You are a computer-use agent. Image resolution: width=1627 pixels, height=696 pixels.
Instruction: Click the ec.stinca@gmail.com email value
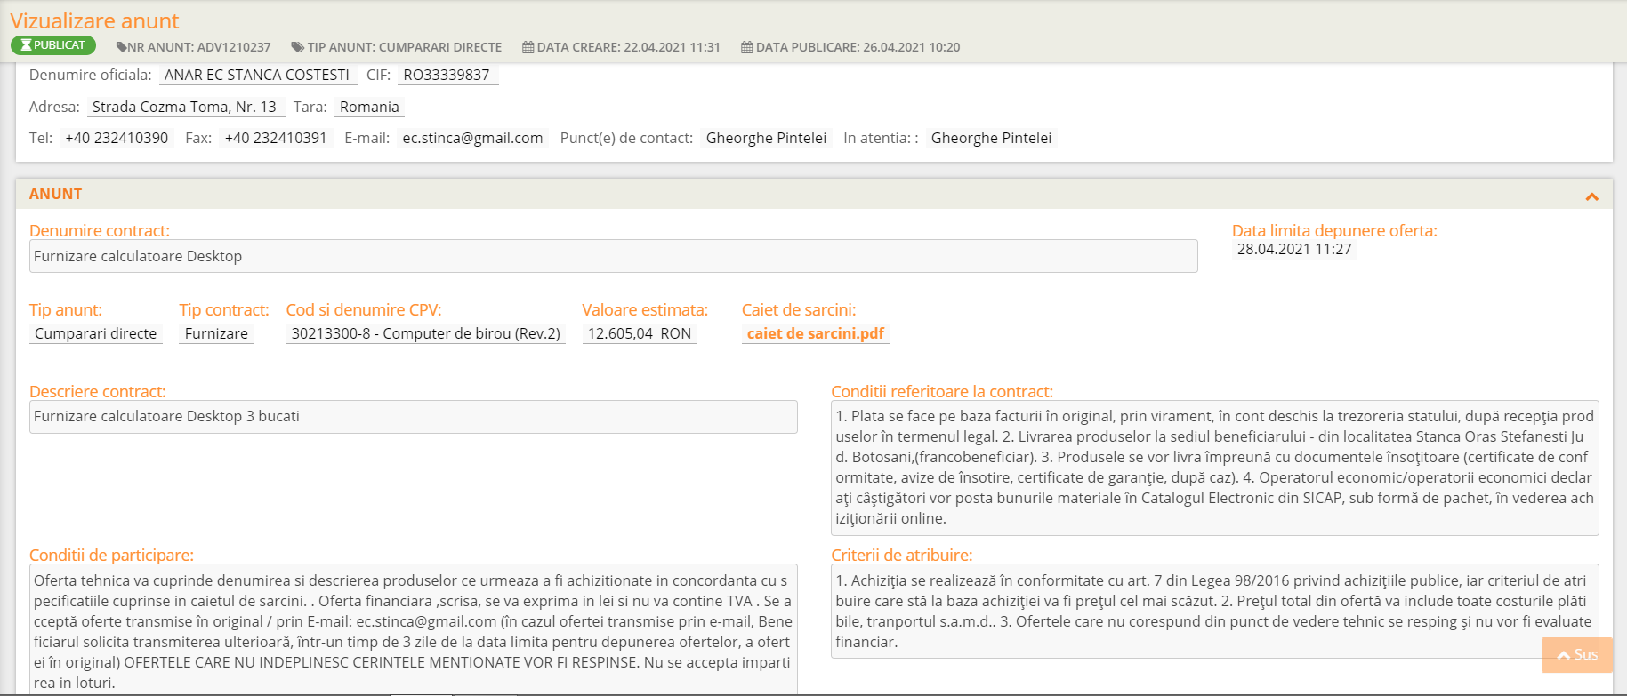pyautogui.click(x=472, y=138)
